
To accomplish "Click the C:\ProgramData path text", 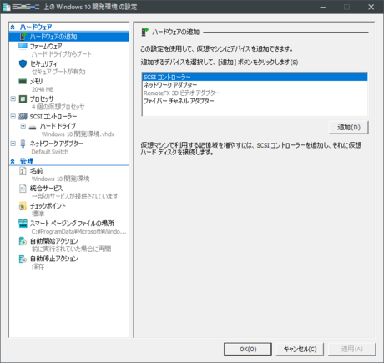I will pyautogui.click(x=78, y=232).
